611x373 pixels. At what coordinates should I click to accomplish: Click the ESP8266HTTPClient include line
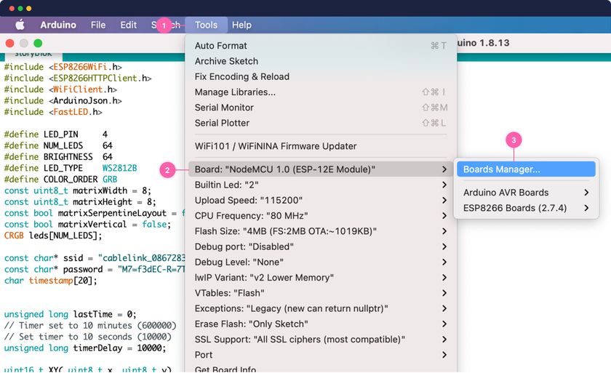point(78,79)
